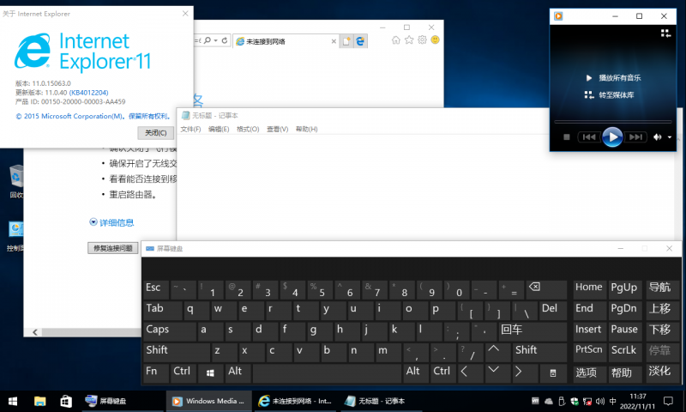
Task: Toggle left Shift on screen keyboard
Action: click(177, 352)
